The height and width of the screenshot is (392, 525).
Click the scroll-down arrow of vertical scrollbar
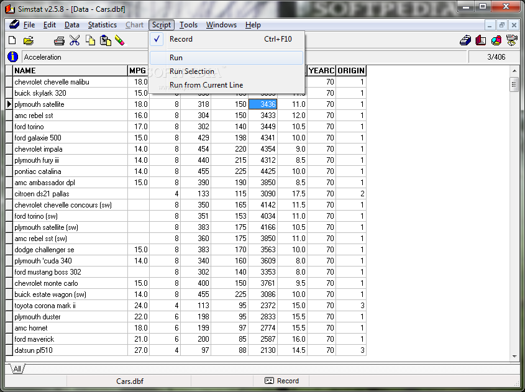[x=514, y=357]
